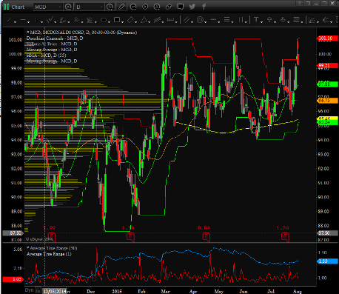339x294 pixels.
Task: Select the parallel channel lines tool
Action: [157, 20]
